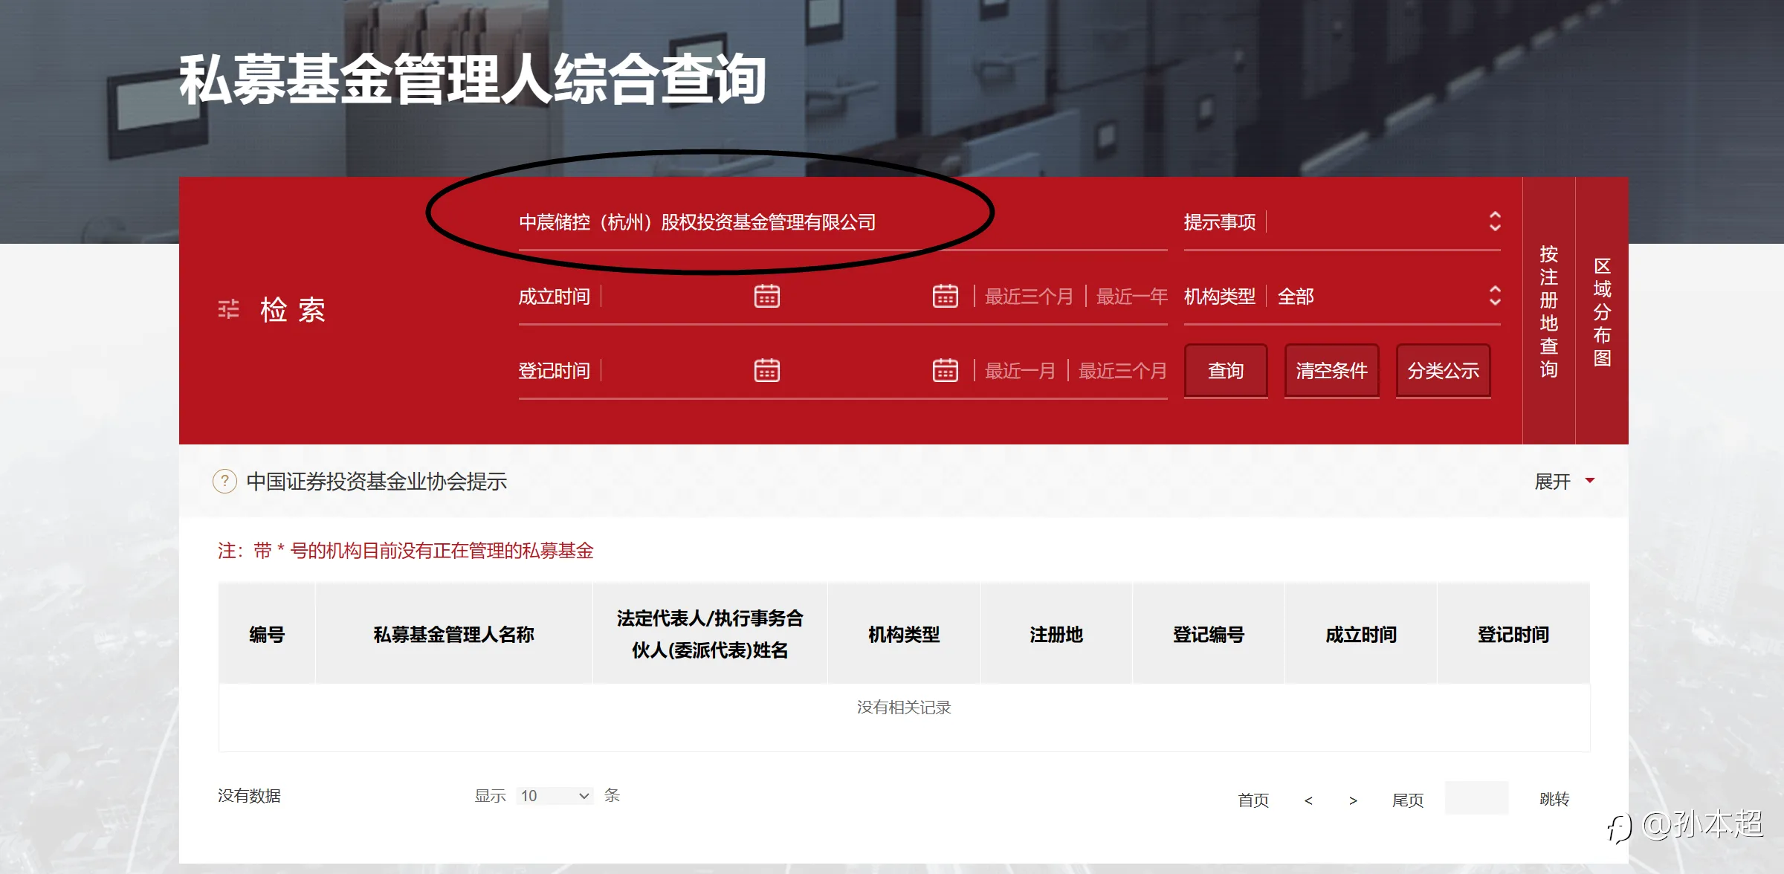This screenshot has width=1784, height=874.
Task: Select the 最近三个月 shortcut for 登记时间
Action: [1123, 371]
